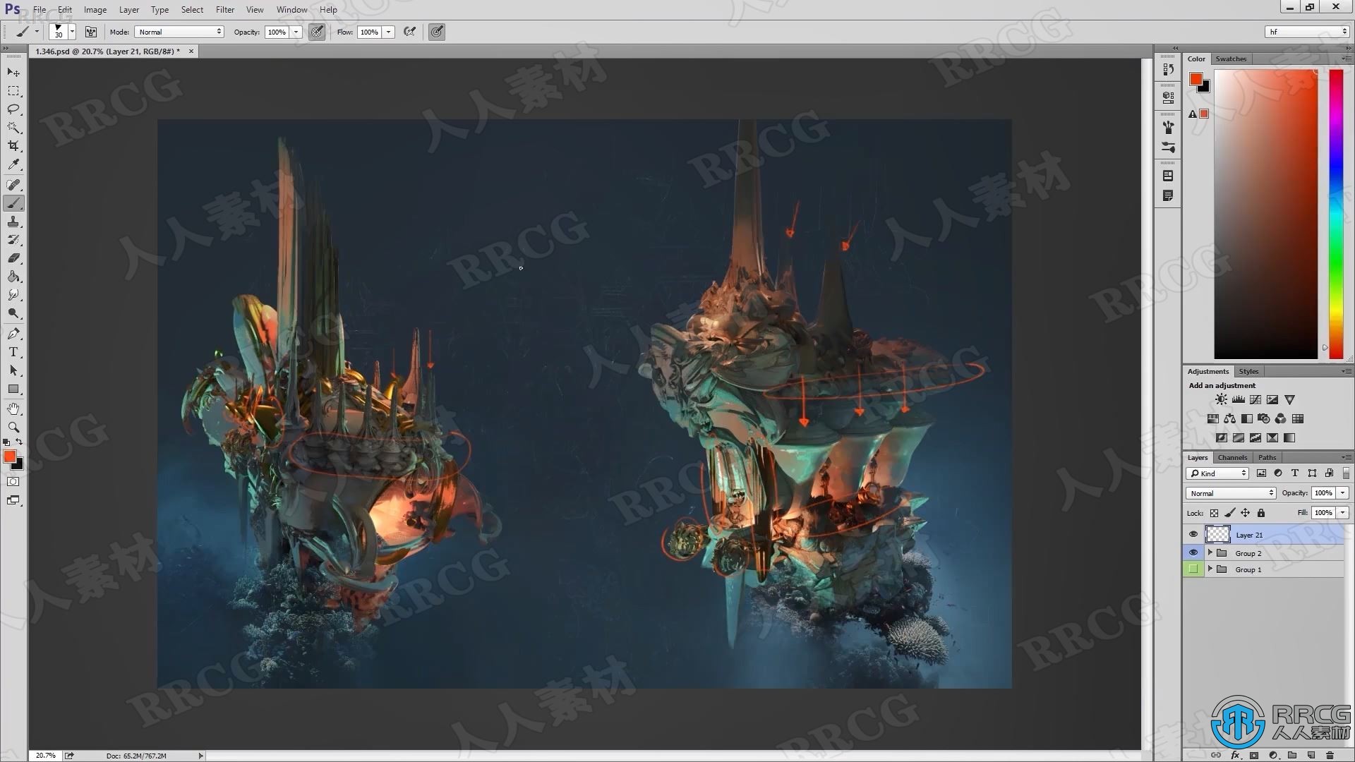The image size is (1355, 762).
Task: Add a Photo Filter adjustment
Action: point(1264,419)
